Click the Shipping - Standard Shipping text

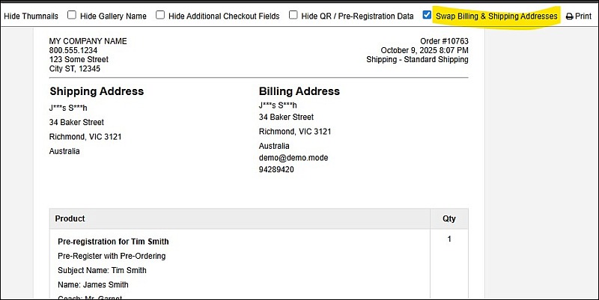tap(417, 60)
